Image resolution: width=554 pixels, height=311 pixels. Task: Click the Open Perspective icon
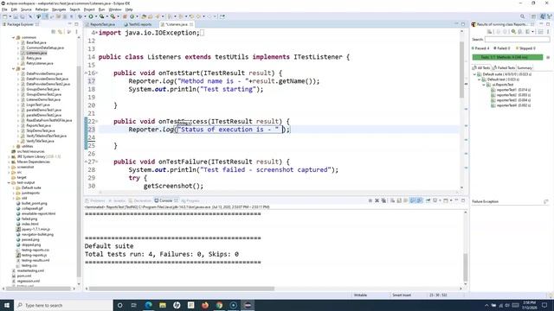click(533, 16)
